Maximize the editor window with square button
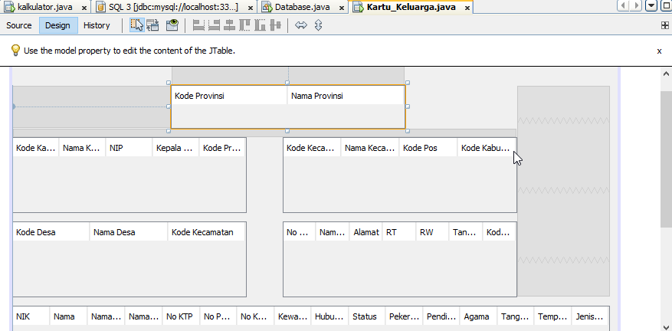Screen dimensions: 672x331 tap(667, 5)
